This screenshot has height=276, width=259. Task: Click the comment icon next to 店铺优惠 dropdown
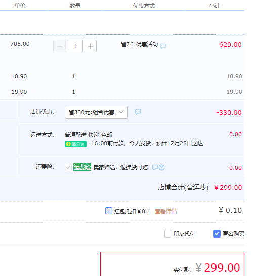(138, 112)
